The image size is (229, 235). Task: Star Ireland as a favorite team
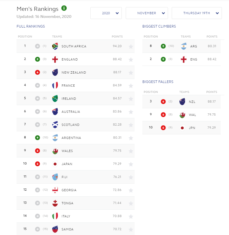point(131,99)
